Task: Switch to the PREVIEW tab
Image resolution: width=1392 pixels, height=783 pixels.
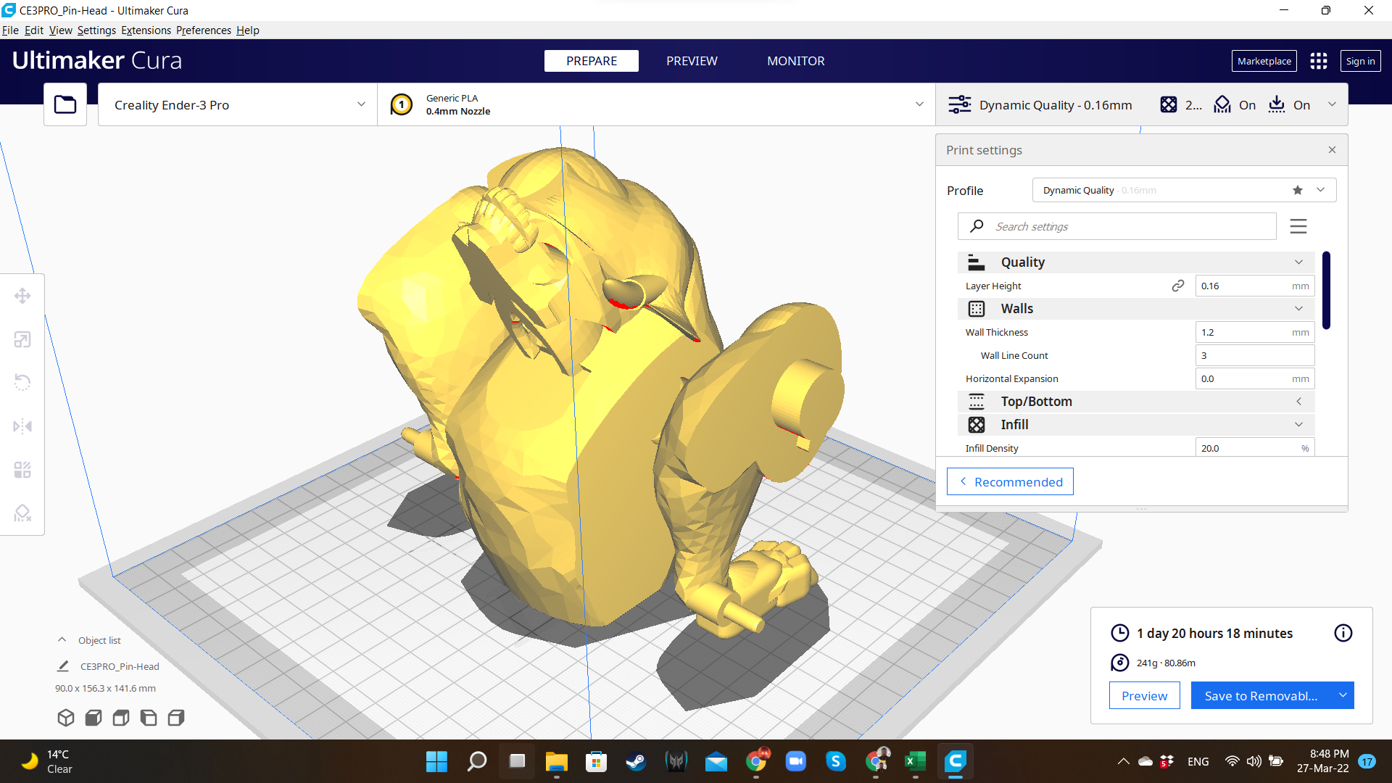Action: [x=692, y=62]
